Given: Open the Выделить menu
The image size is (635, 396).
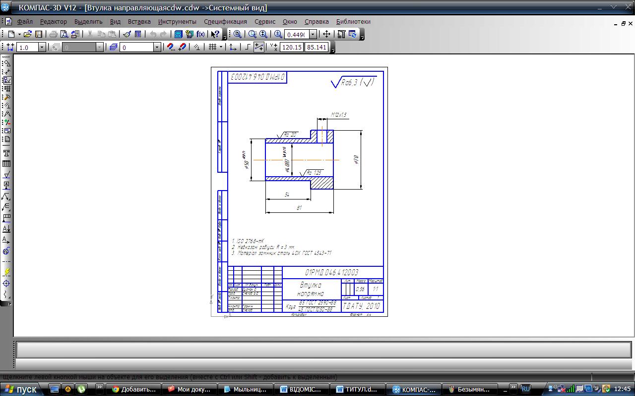Looking at the screenshot, I should coord(88,22).
